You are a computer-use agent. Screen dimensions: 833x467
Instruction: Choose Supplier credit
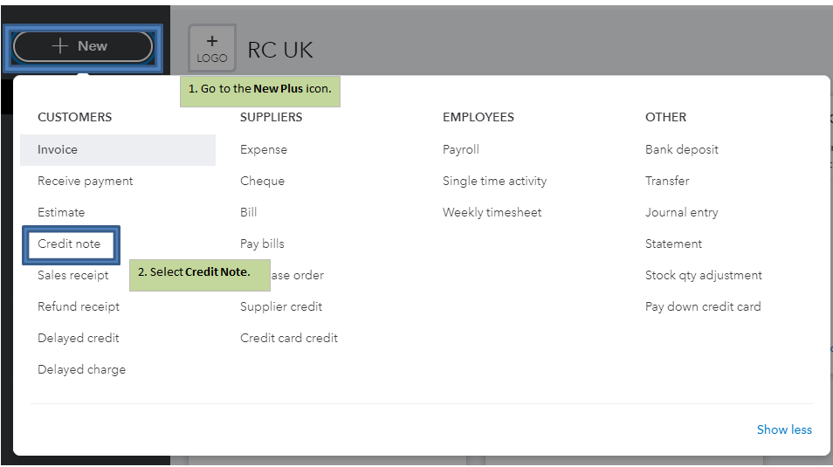281,306
